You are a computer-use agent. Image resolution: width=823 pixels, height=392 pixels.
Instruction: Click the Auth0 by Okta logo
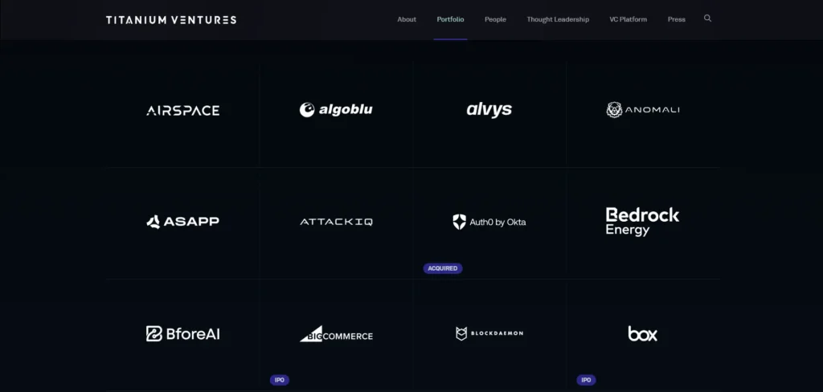click(489, 222)
